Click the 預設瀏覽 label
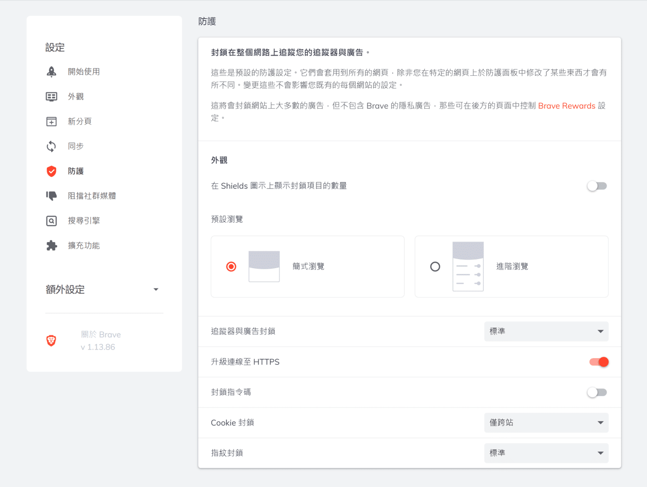Screen dimensions: 647x487 [x=227, y=219]
